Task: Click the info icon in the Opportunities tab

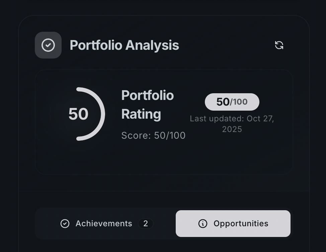Action: tap(203, 224)
